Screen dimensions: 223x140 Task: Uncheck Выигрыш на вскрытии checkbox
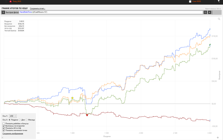[4, 126]
